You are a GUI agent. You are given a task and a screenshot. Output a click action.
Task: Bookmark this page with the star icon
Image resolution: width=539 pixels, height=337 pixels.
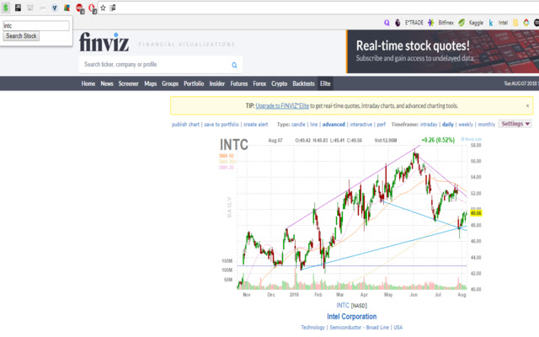pos(103,8)
